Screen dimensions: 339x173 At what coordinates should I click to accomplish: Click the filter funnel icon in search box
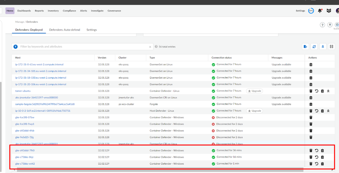tap(16, 47)
